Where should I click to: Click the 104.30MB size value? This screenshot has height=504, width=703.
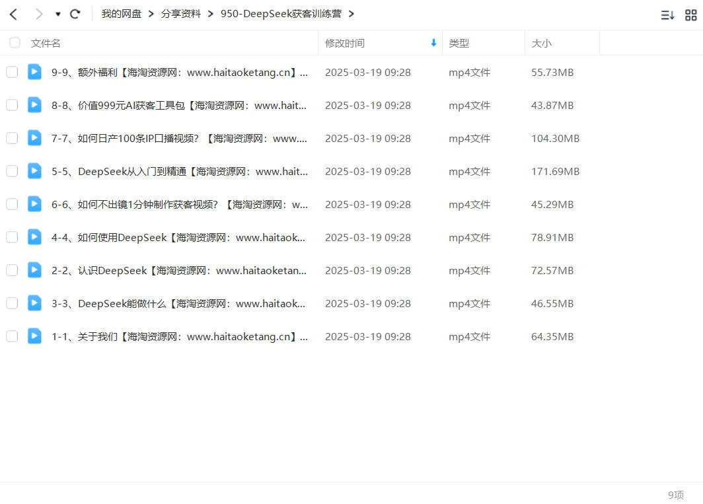(555, 139)
